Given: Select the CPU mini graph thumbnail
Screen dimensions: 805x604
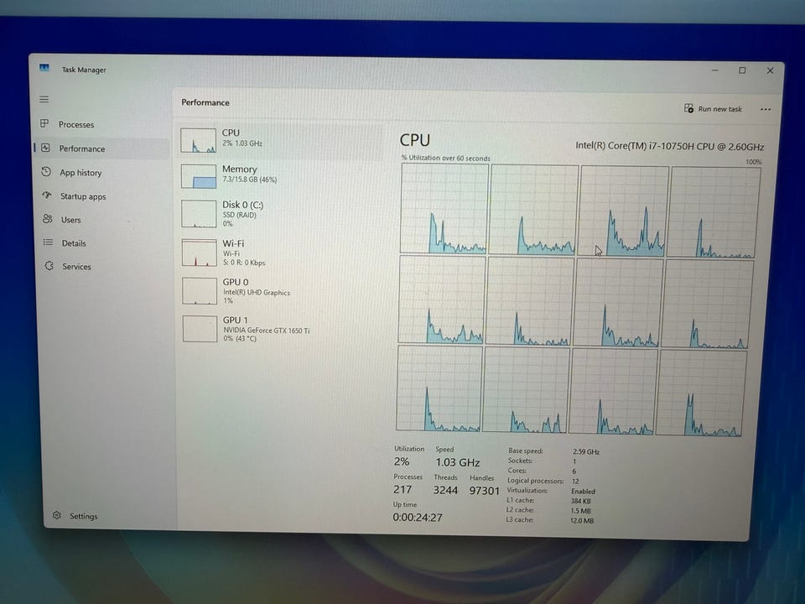Looking at the screenshot, I should pyautogui.click(x=198, y=141).
